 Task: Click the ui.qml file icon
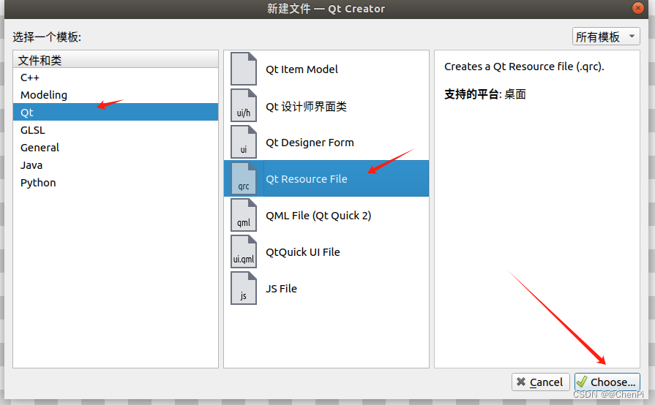[x=244, y=251]
